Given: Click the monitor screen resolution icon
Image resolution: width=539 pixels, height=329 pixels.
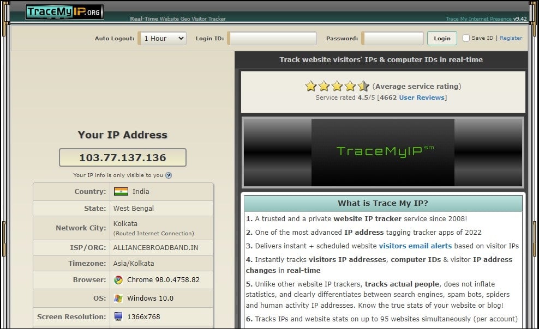Looking at the screenshot, I should click(x=118, y=316).
